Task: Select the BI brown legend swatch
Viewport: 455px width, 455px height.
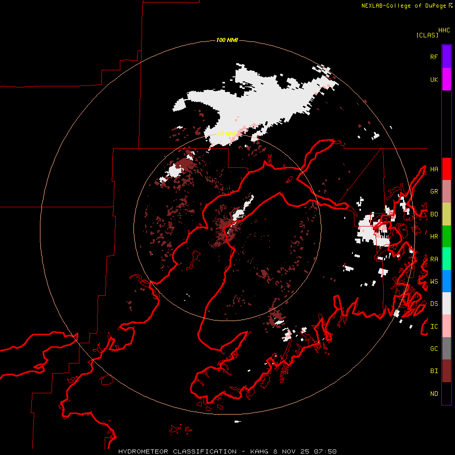Action: pos(446,371)
